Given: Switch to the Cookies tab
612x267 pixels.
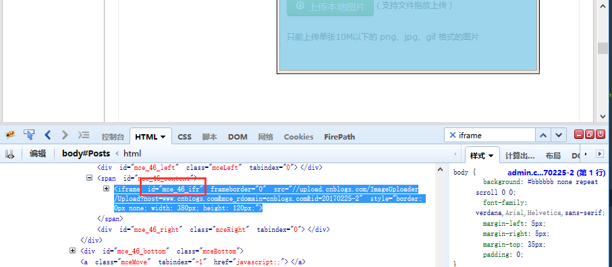Looking at the screenshot, I should click(299, 137).
